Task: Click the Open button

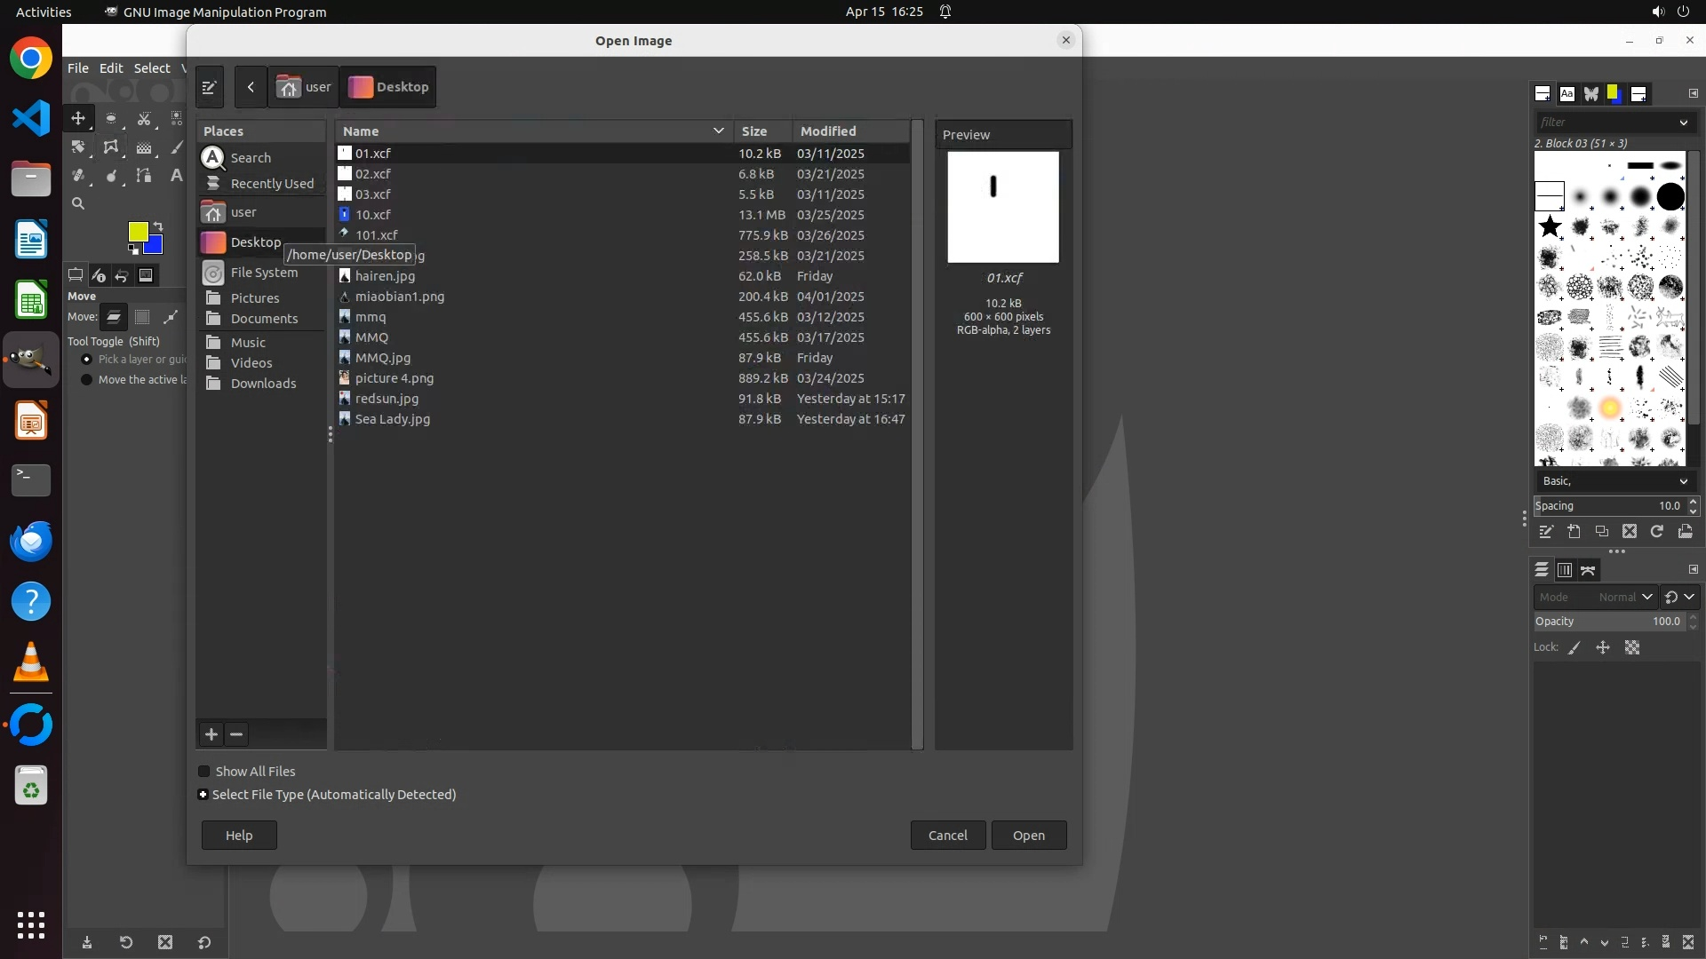Action: pyautogui.click(x=1028, y=836)
